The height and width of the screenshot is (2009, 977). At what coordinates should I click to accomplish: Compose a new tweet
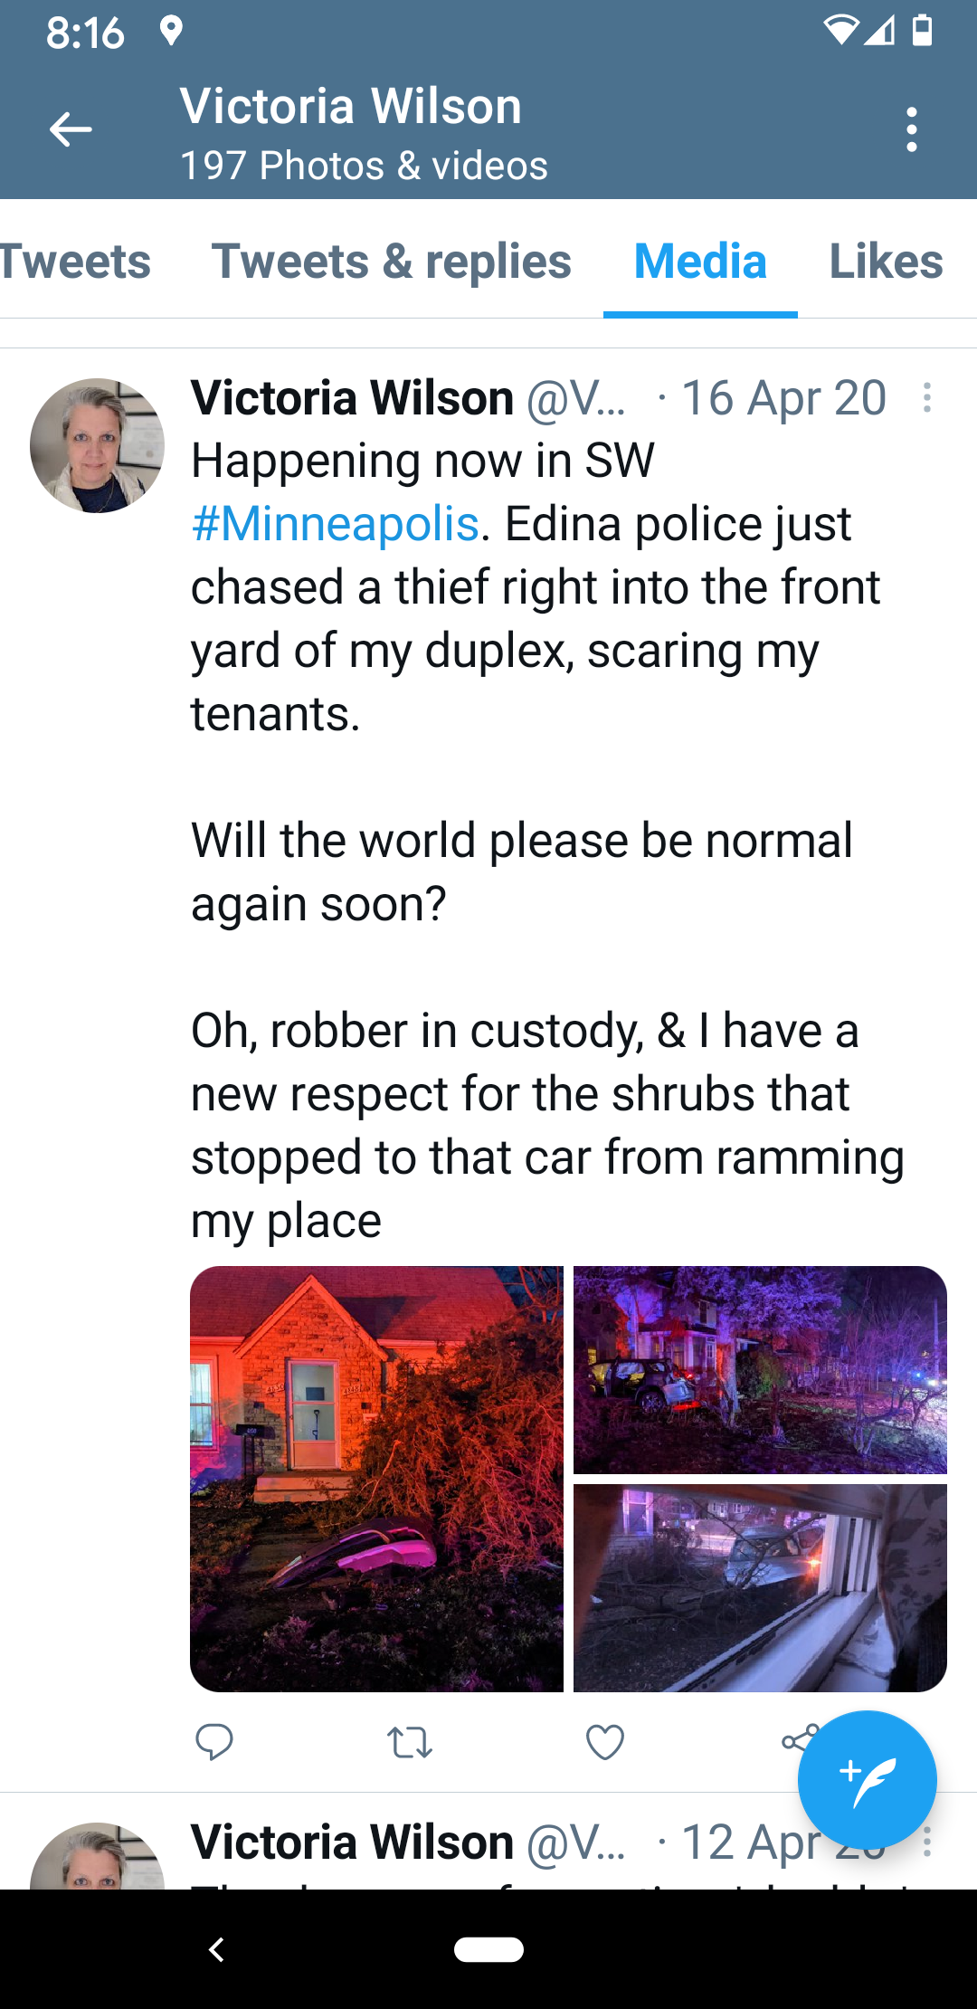pyautogui.click(x=867, y=1779)
